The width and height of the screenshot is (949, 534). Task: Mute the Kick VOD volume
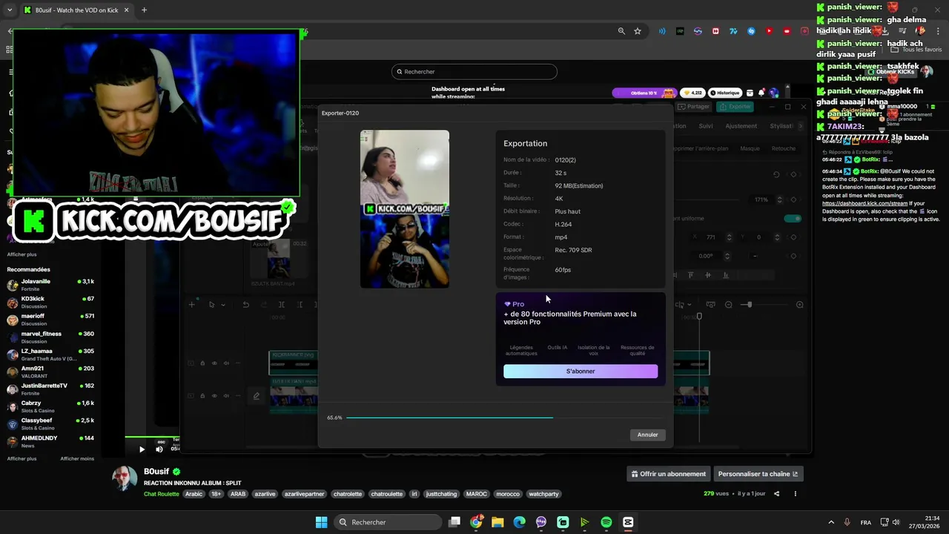click(159, 449)
